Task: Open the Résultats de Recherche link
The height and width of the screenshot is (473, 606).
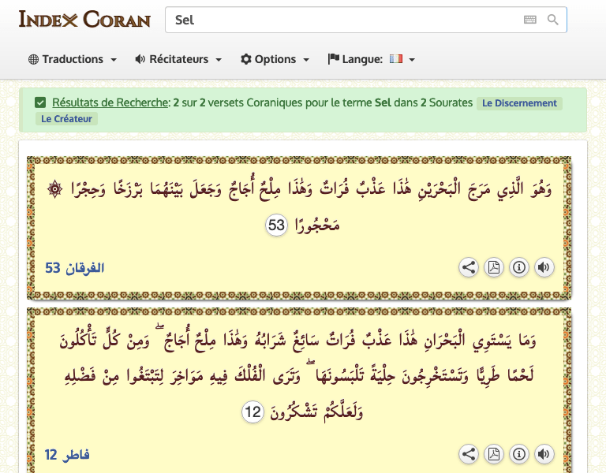Action: pos(110,102)
